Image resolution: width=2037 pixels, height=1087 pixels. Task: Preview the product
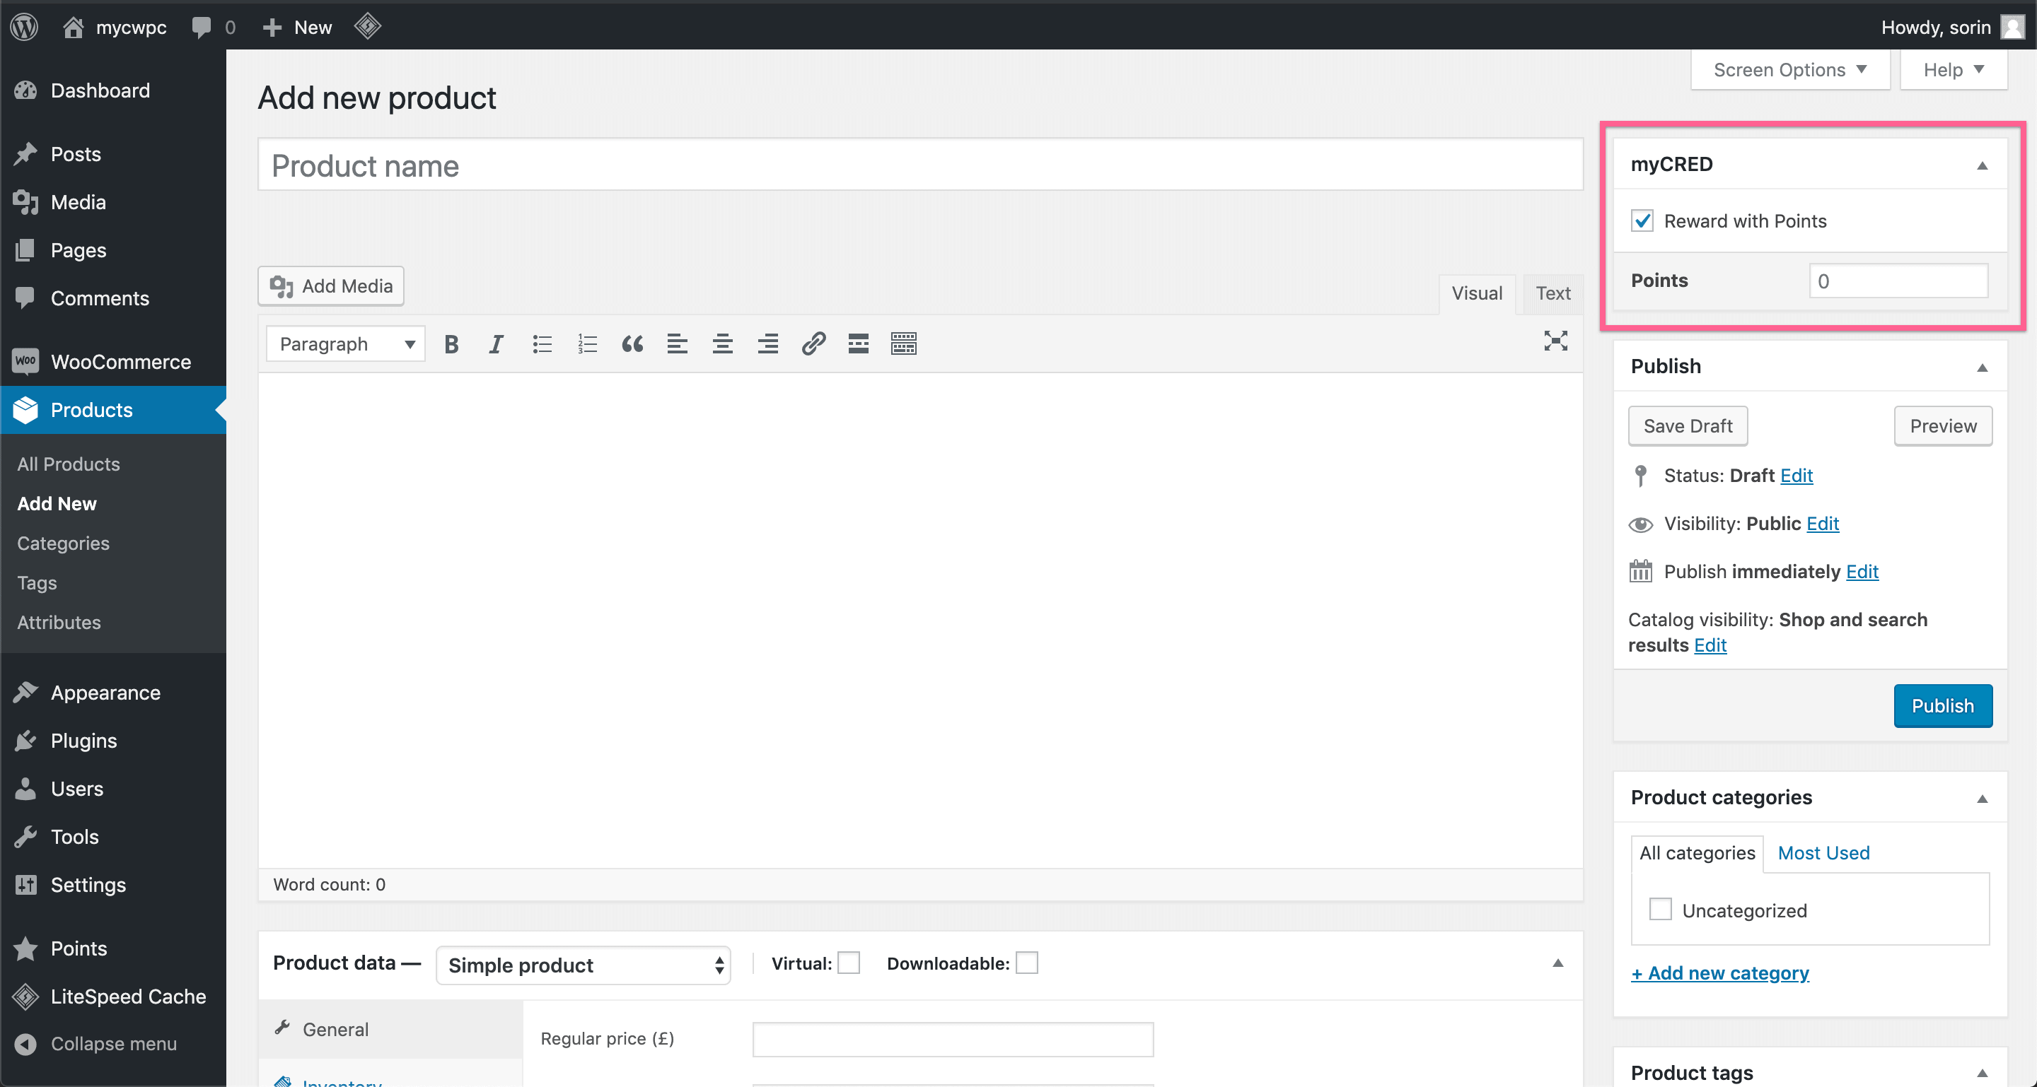point(1943,425)
